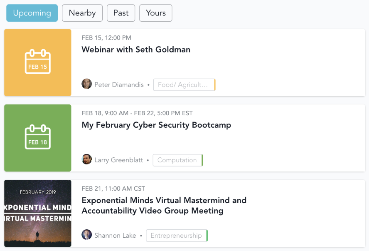This screenshot has width=369, height=251.
Task: Click Peter Diamandis's avatar photo
Action: point(86,84)
